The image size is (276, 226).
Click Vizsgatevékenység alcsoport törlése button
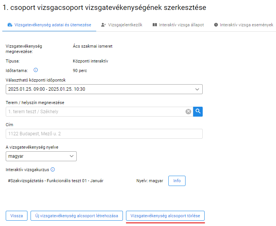coord(165,216)
